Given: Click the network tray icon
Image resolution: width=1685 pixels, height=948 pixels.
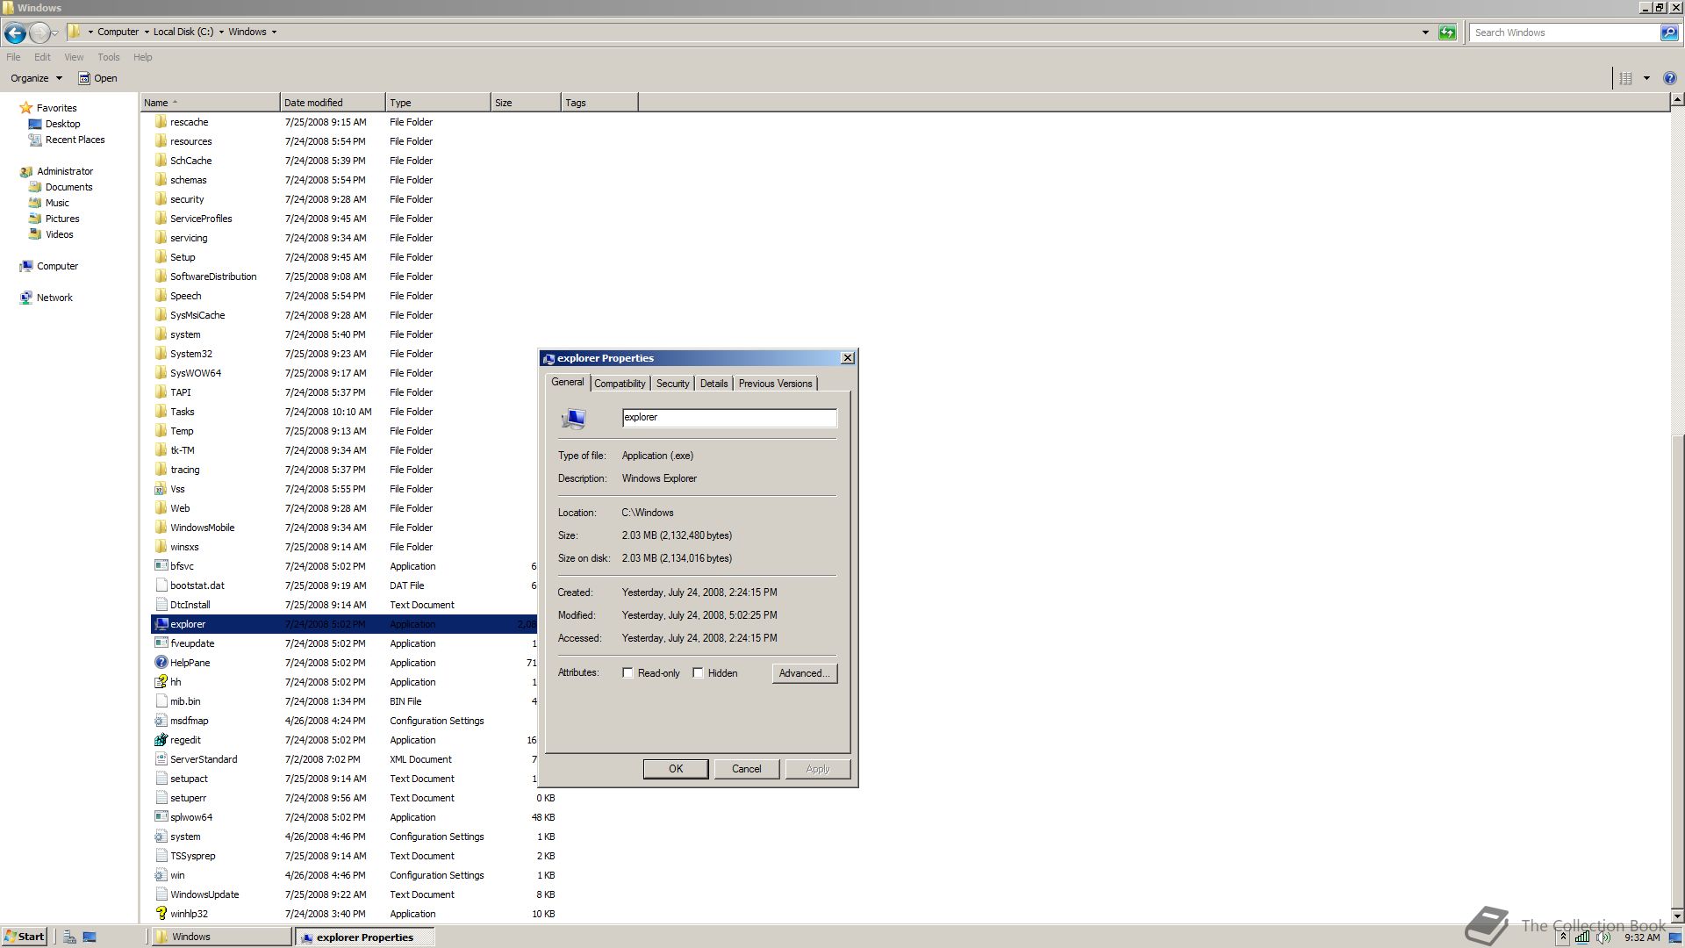Looking at the screenshot, I should tap(1582, 937).
